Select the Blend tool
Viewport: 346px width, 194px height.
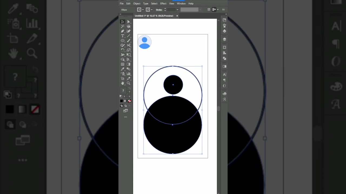click(129, 69)
